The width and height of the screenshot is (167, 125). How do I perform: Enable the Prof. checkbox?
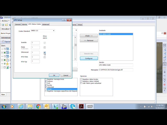(46, 83)
